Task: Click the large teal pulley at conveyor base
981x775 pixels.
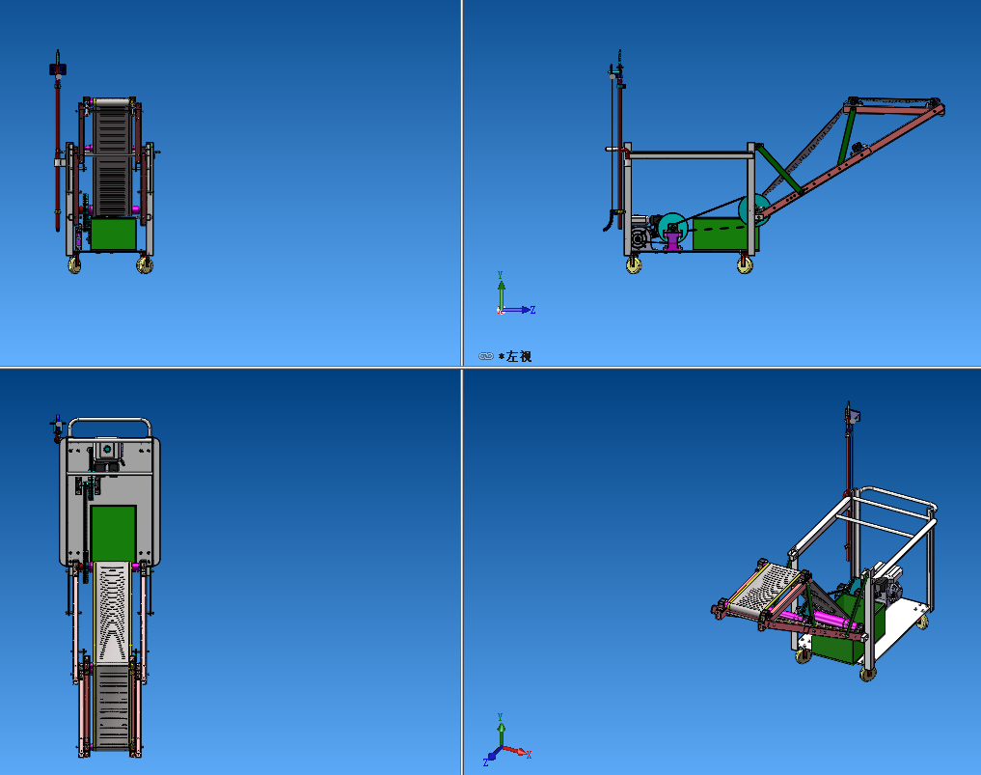Action: pos(752,210)
